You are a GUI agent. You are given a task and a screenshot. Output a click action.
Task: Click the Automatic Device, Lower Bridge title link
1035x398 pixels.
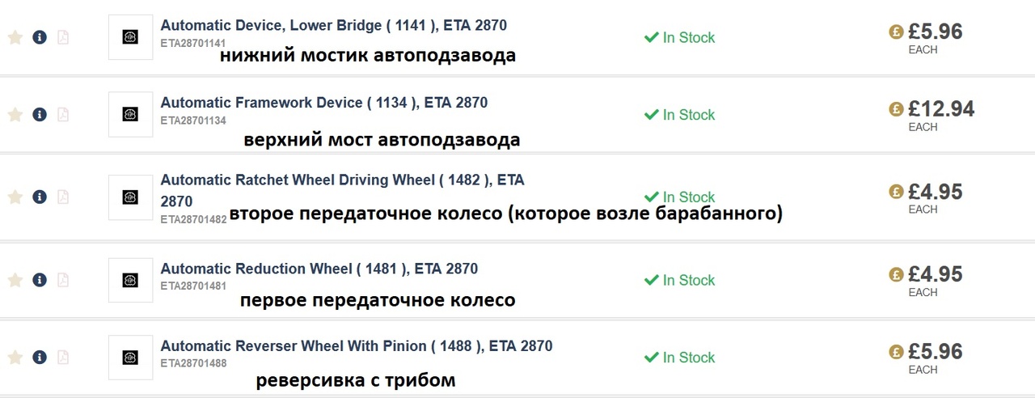pos(333,25)
